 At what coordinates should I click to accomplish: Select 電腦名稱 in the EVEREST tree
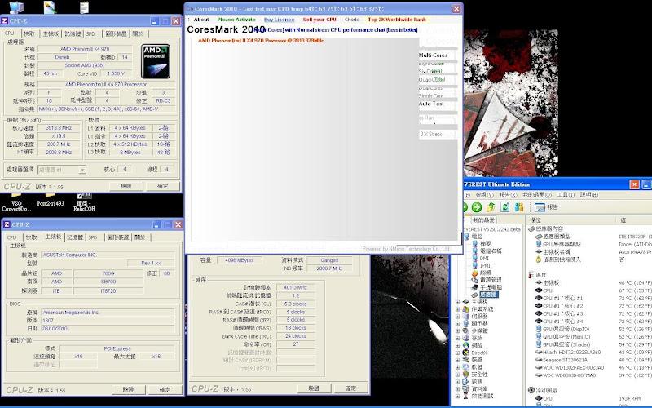coord(491,251)
